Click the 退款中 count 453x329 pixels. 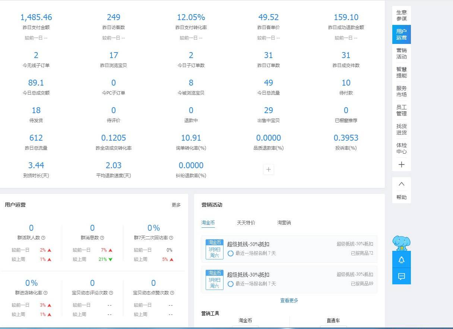(191, 110)
